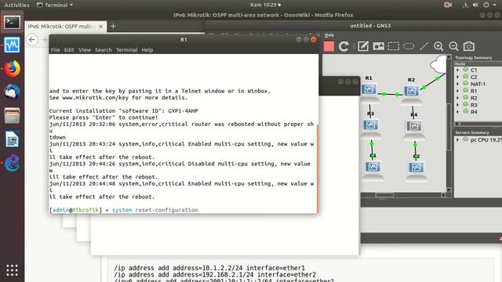Open a new Firefox tab with plus button
Image resolution: width=502 pixels, height=282 pixels.
(x=113, y=26)
